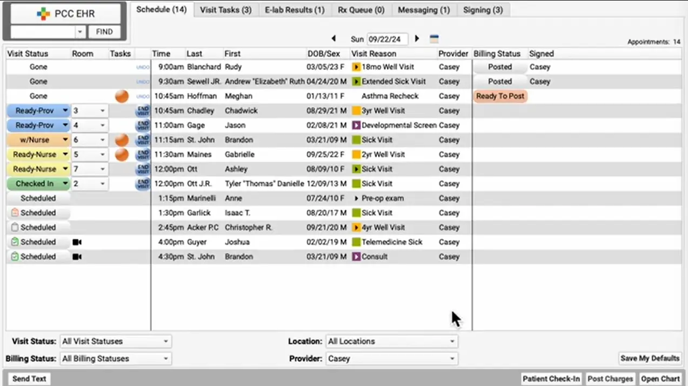Change the room dropdown on Gage Jason's row
The height and width of the screenshot is (386, 688).
click(x=102, y=125)
